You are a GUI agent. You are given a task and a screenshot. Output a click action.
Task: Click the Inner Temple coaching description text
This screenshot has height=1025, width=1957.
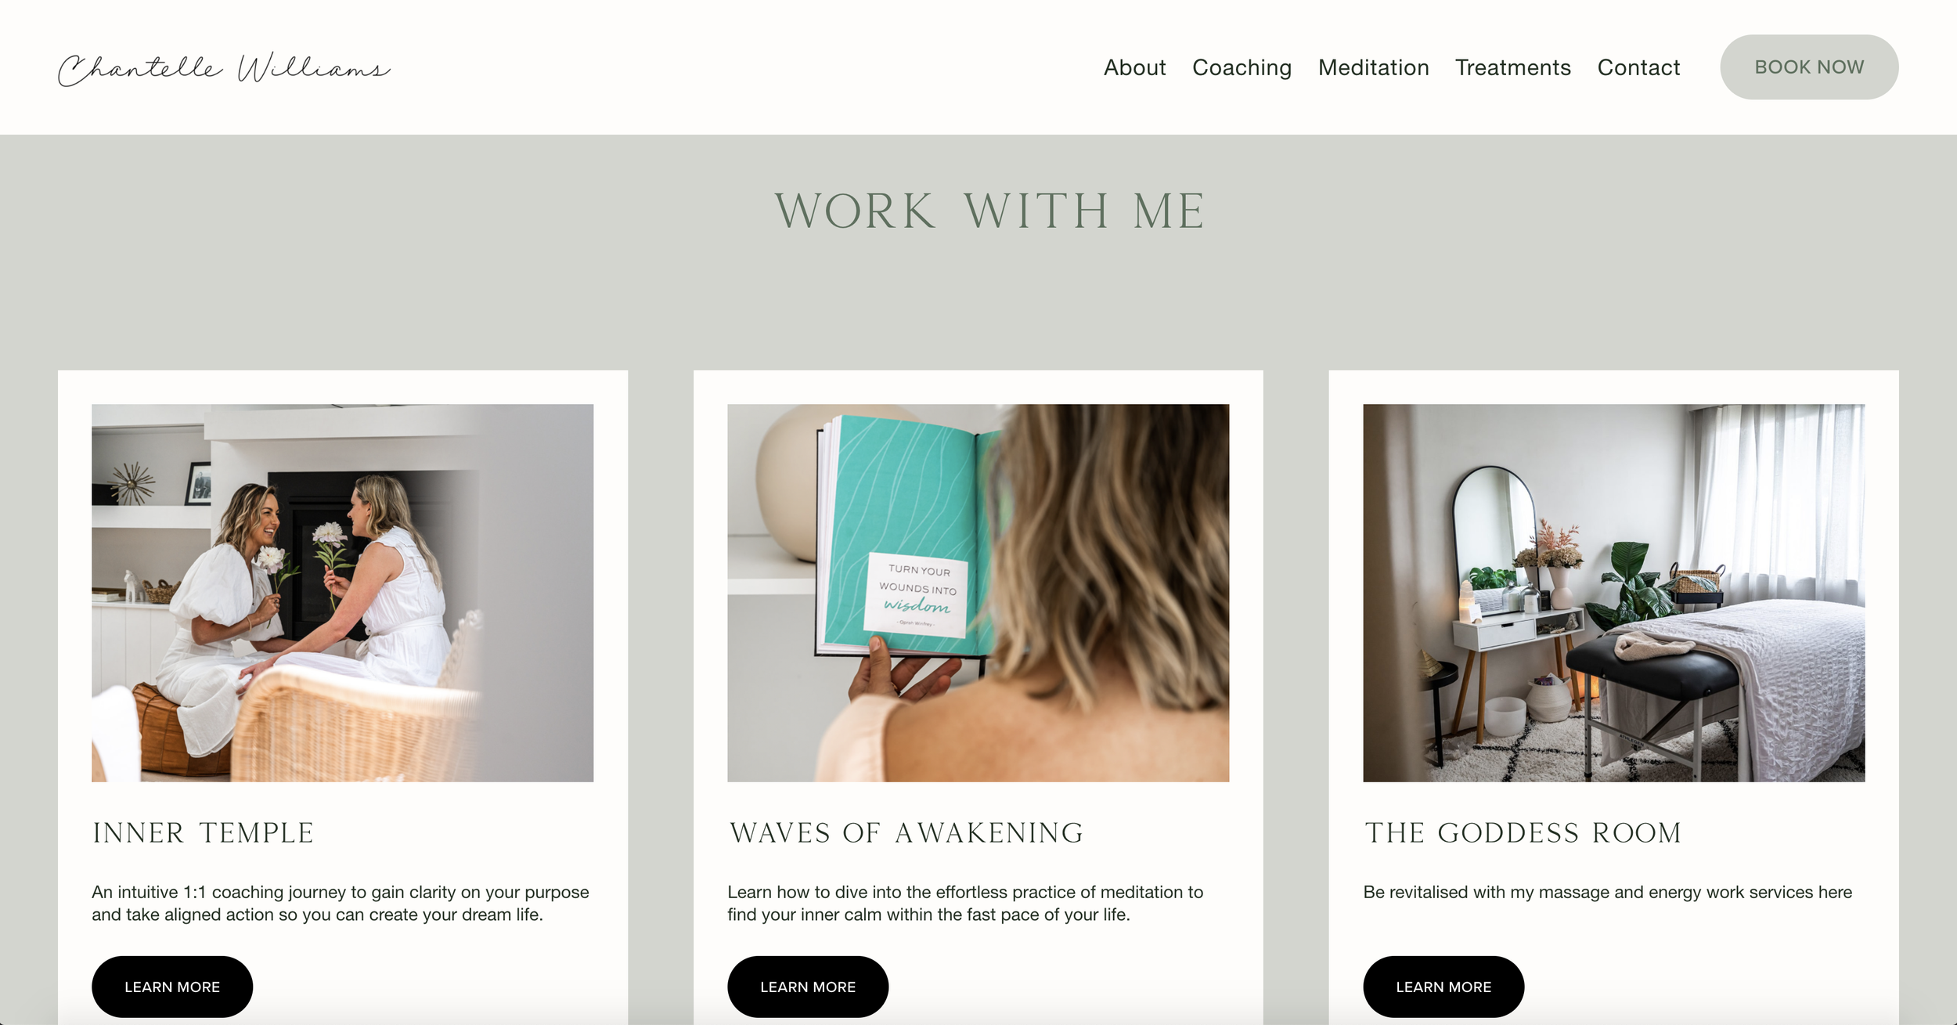coord(341,903)
